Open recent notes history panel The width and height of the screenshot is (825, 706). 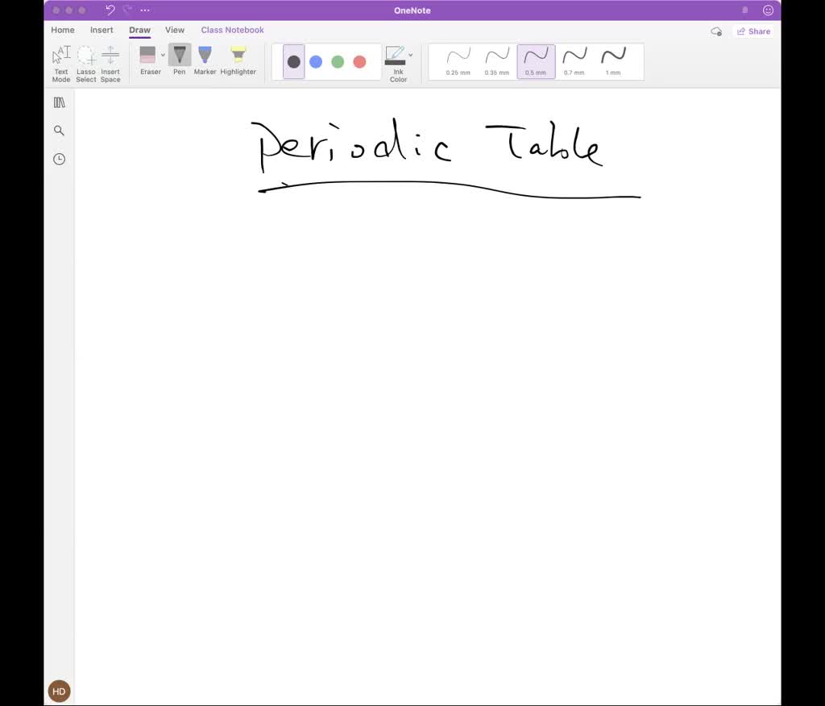coord(58,159)
